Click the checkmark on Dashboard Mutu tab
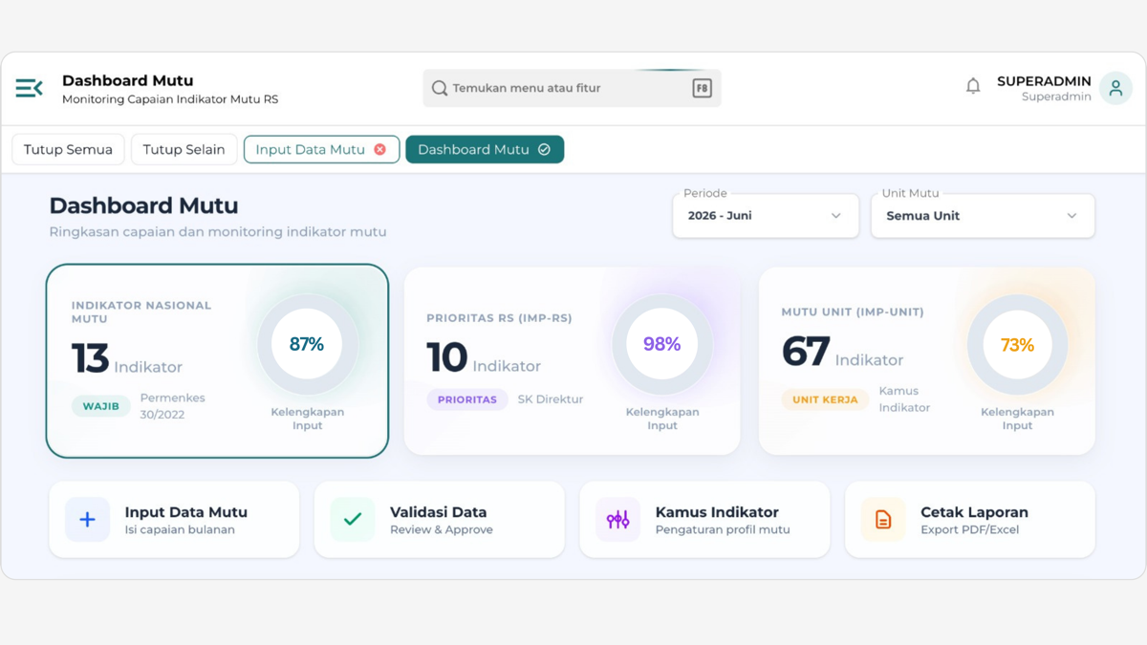 [544, 149]
